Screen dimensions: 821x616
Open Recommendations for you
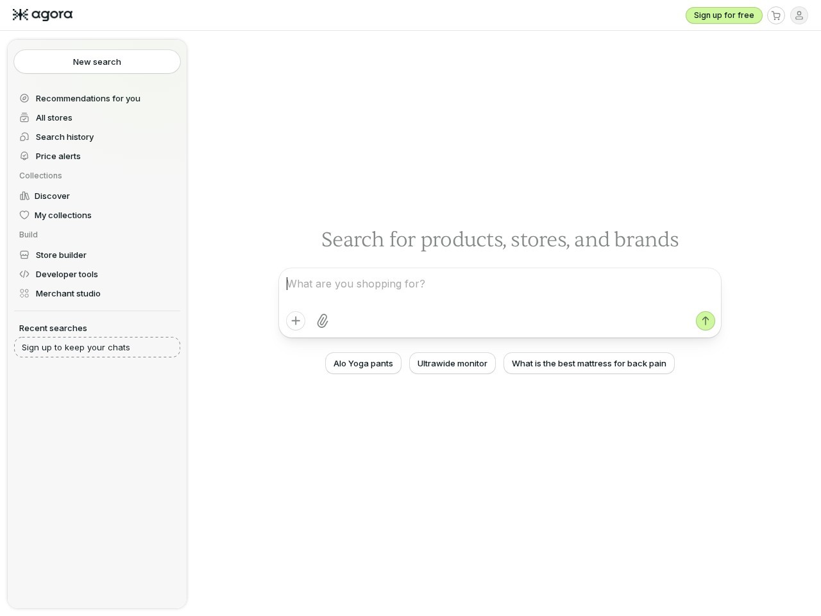(x=97, y=98)
